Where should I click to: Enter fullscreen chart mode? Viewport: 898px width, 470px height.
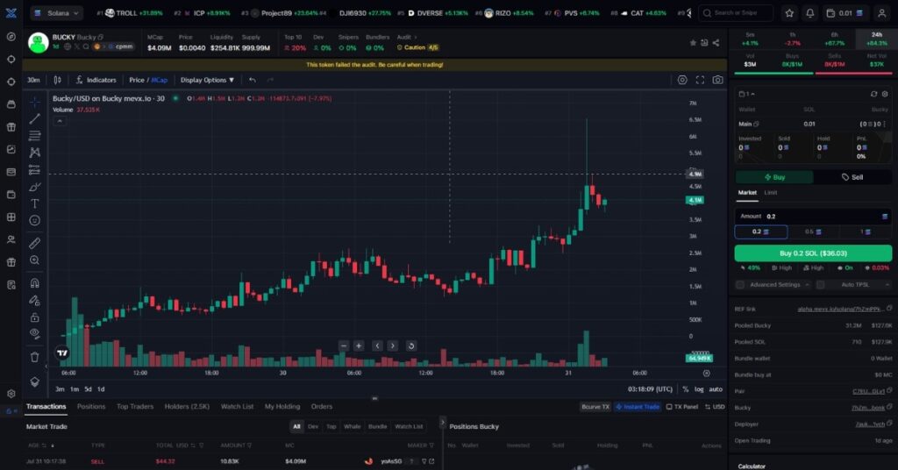700,80
